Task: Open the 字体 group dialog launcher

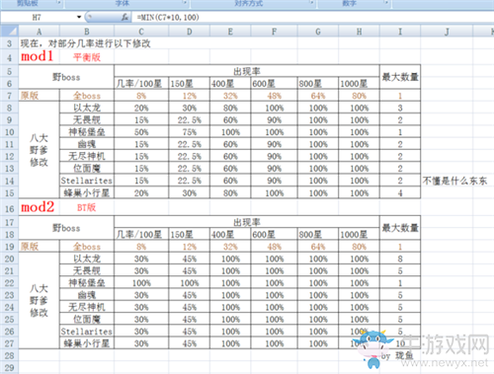Action: coord(185,3)
